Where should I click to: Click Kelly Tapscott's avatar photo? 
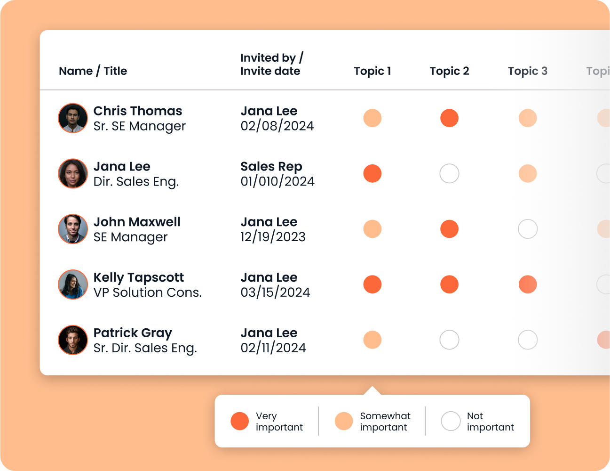(x=73, y=284)
